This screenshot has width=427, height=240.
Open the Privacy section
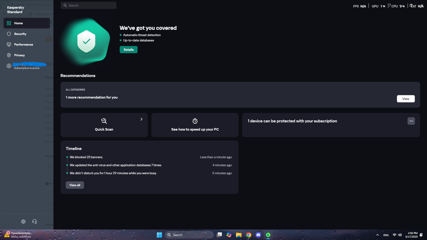(27, 55)
